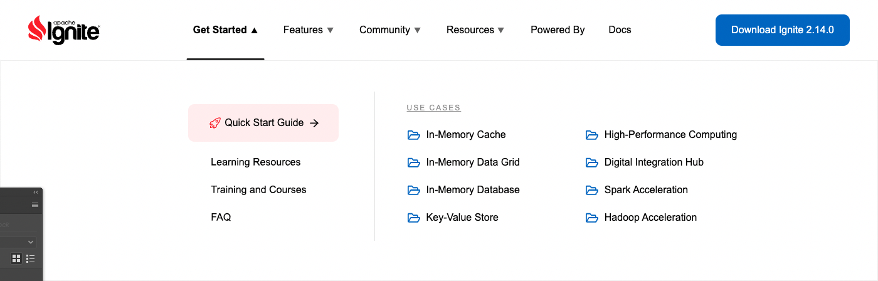Image resolution: width=878 pixels, height=281 pixels.
Task: Go to the Powered By page
Action: coord(558,30)
